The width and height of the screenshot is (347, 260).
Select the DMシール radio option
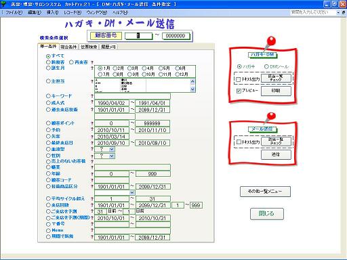[266, 66]
